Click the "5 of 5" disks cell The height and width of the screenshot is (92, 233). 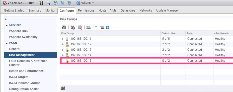(x=166, y=39)
